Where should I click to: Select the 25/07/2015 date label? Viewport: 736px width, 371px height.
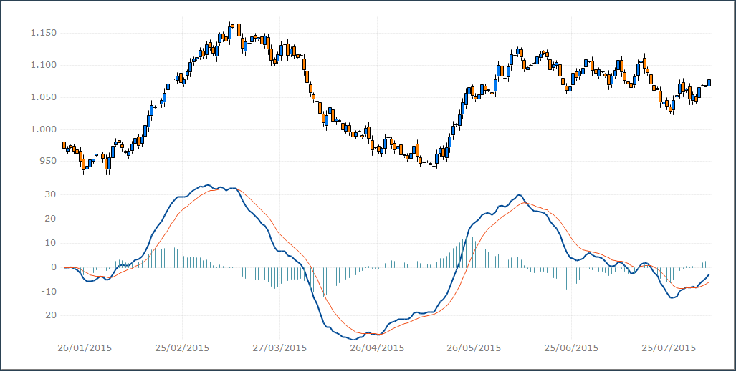click(x=669, y=348)
